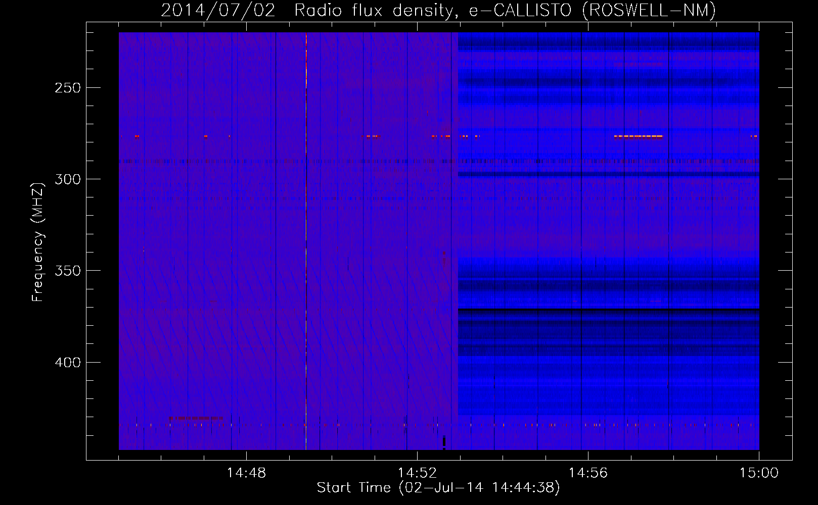
Task: Select the 15:00 time tick label
Action: coord(759,473)
